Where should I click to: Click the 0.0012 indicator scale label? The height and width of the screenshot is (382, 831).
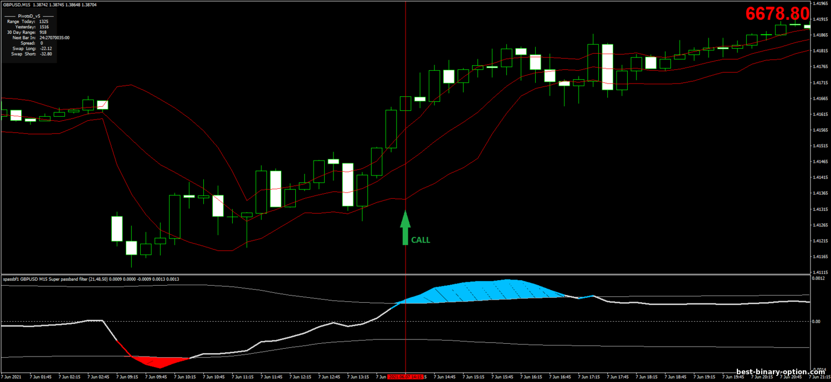pyautogui.click(x=819, y=278)
